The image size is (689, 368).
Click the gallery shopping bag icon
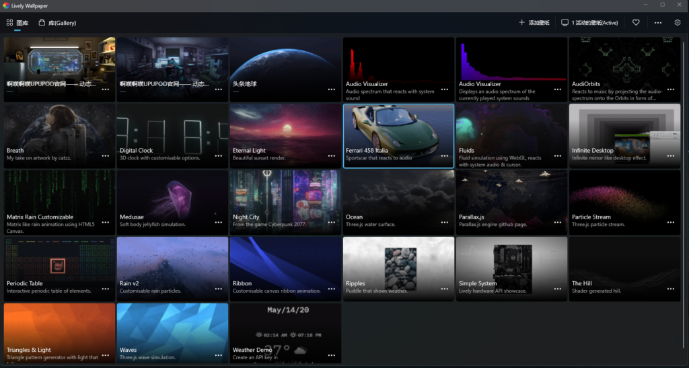pos(42,22)
